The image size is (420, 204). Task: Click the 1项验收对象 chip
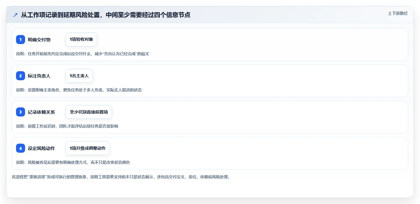[x=81, y=40]
